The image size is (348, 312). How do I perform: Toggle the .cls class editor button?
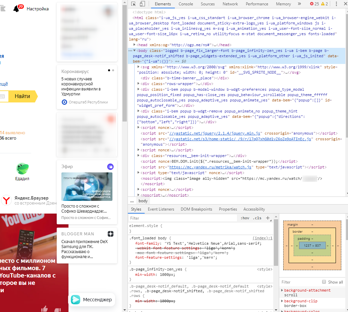coord(257,218)
